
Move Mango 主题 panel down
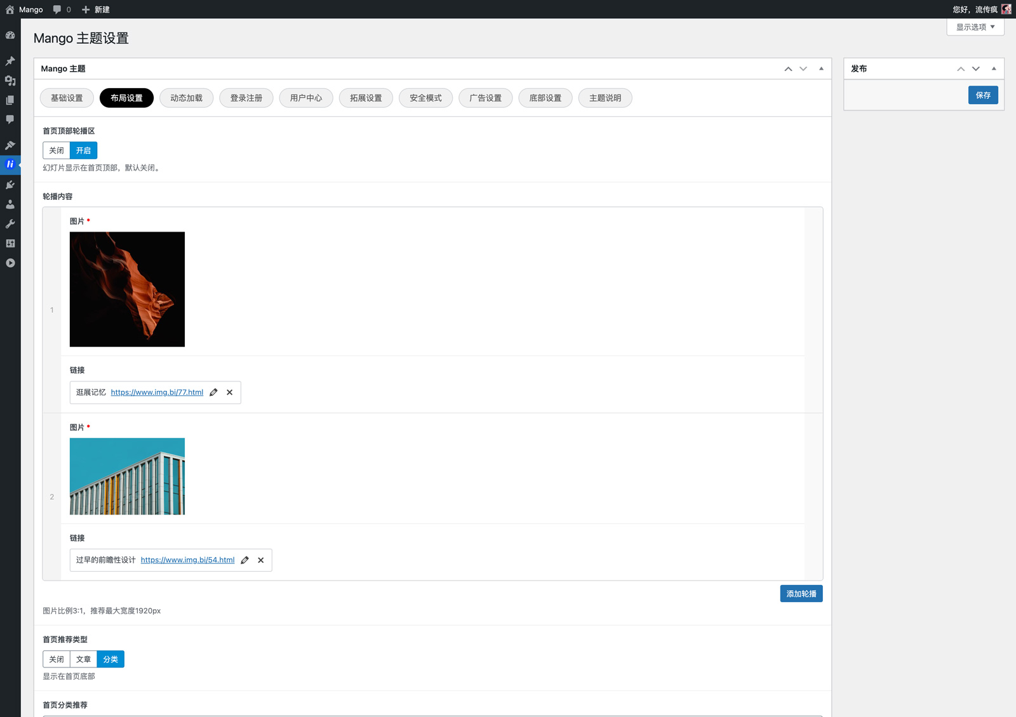(803, 69)
